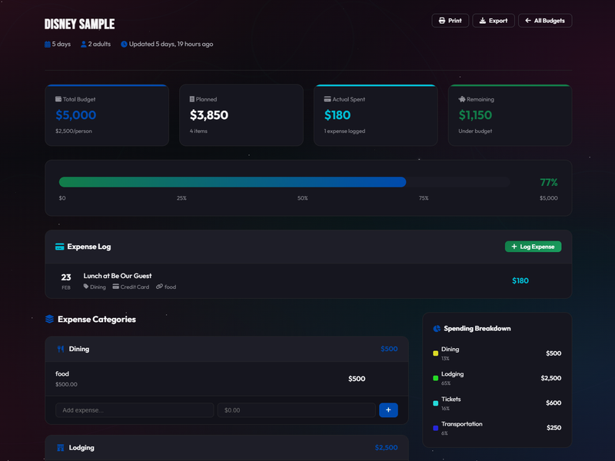615x461 pixels.
Task: Open the Log Expense form
Action: click(533, 247)
